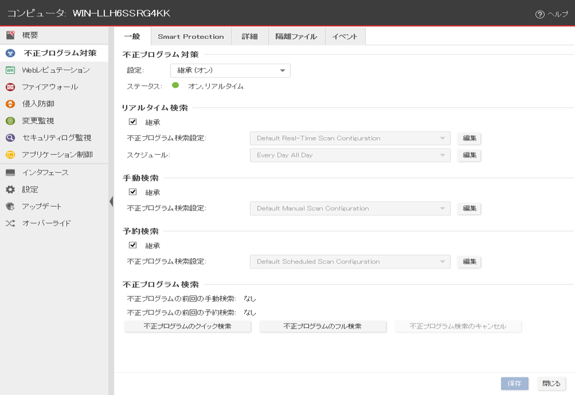The height and width of the screenshot is (395, 575).
Task: Select the セキュリティログ監視 log inspection icon
Action: tap(10, 138)
